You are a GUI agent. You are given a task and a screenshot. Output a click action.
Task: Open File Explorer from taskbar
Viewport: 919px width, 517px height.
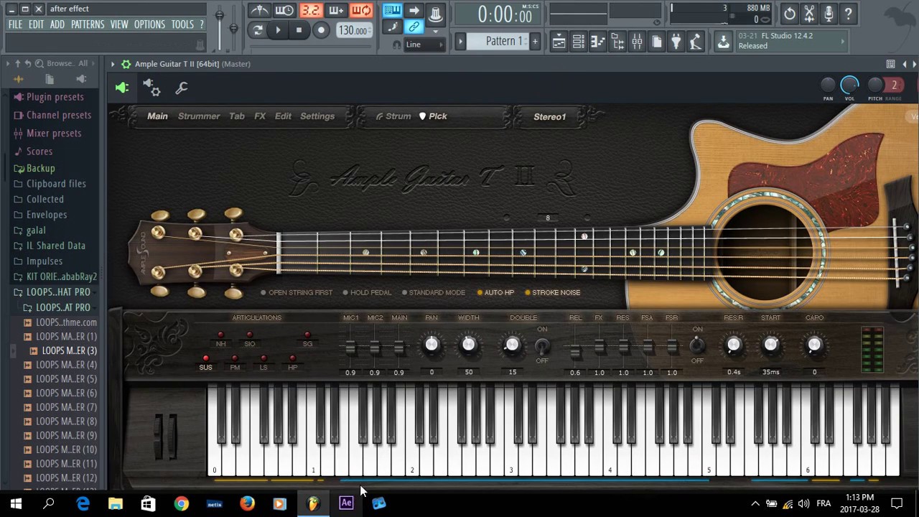pos(115,503)
